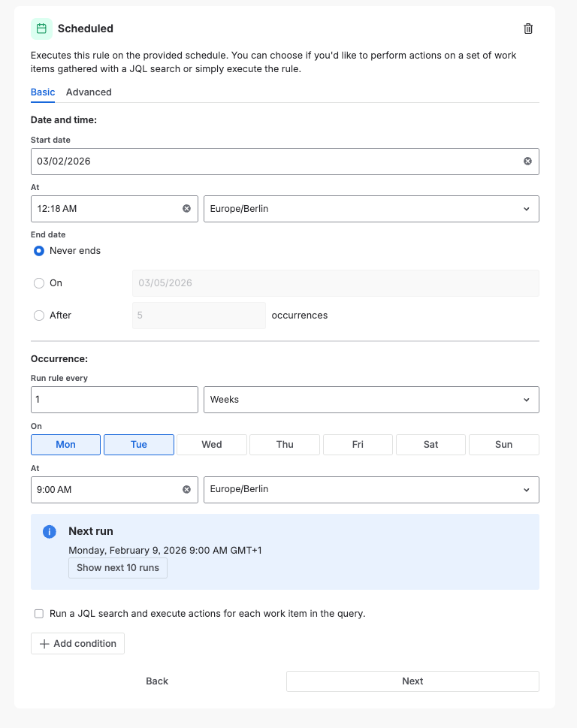Clear the Start date field value
Image resolution: width=577 pixels, height=728 pixels.
tap(527, 161)
